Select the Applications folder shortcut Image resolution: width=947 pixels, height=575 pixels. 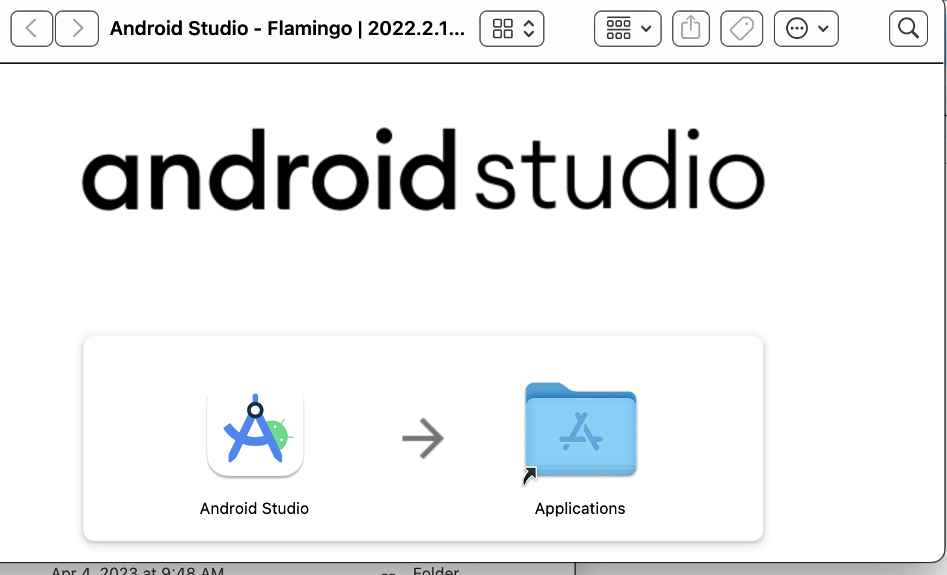tap(580, 431)
